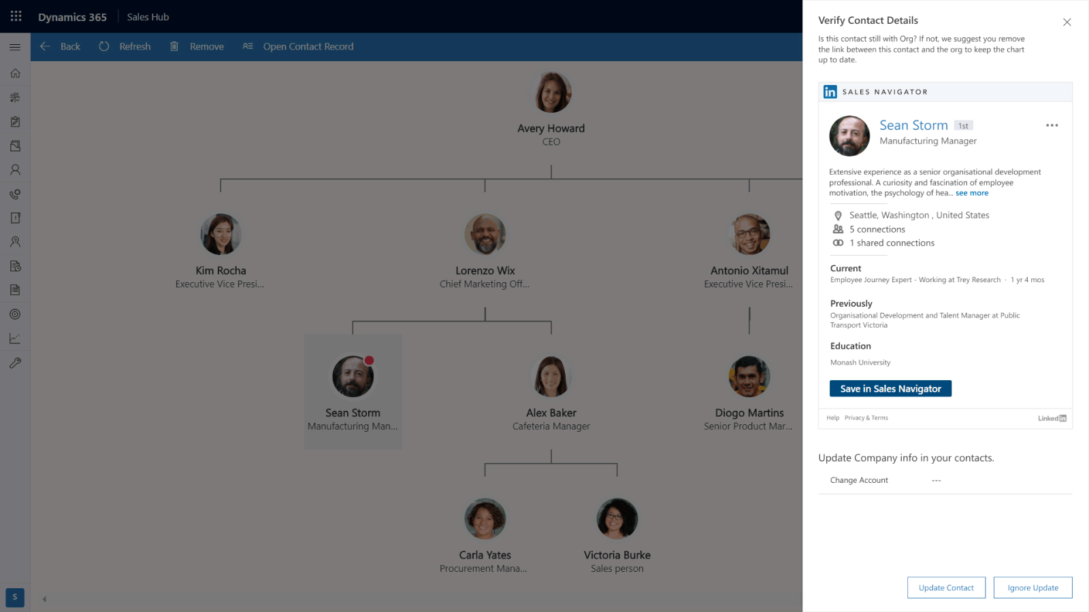Click the Back arrow icon
Screen dimensions: 1089x612
(x=45, y=46)
